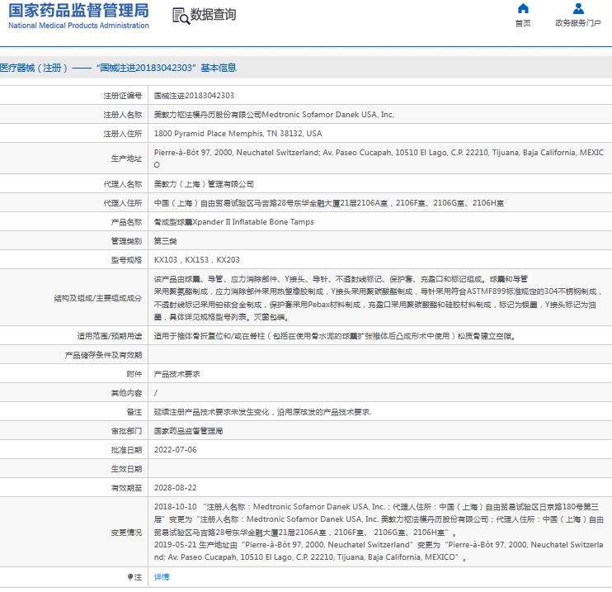Click the 变更情况 row label

pos(126,533)
